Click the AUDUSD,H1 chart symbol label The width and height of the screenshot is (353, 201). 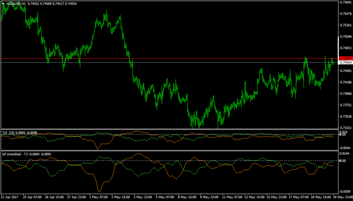click(x=16, y=4)
